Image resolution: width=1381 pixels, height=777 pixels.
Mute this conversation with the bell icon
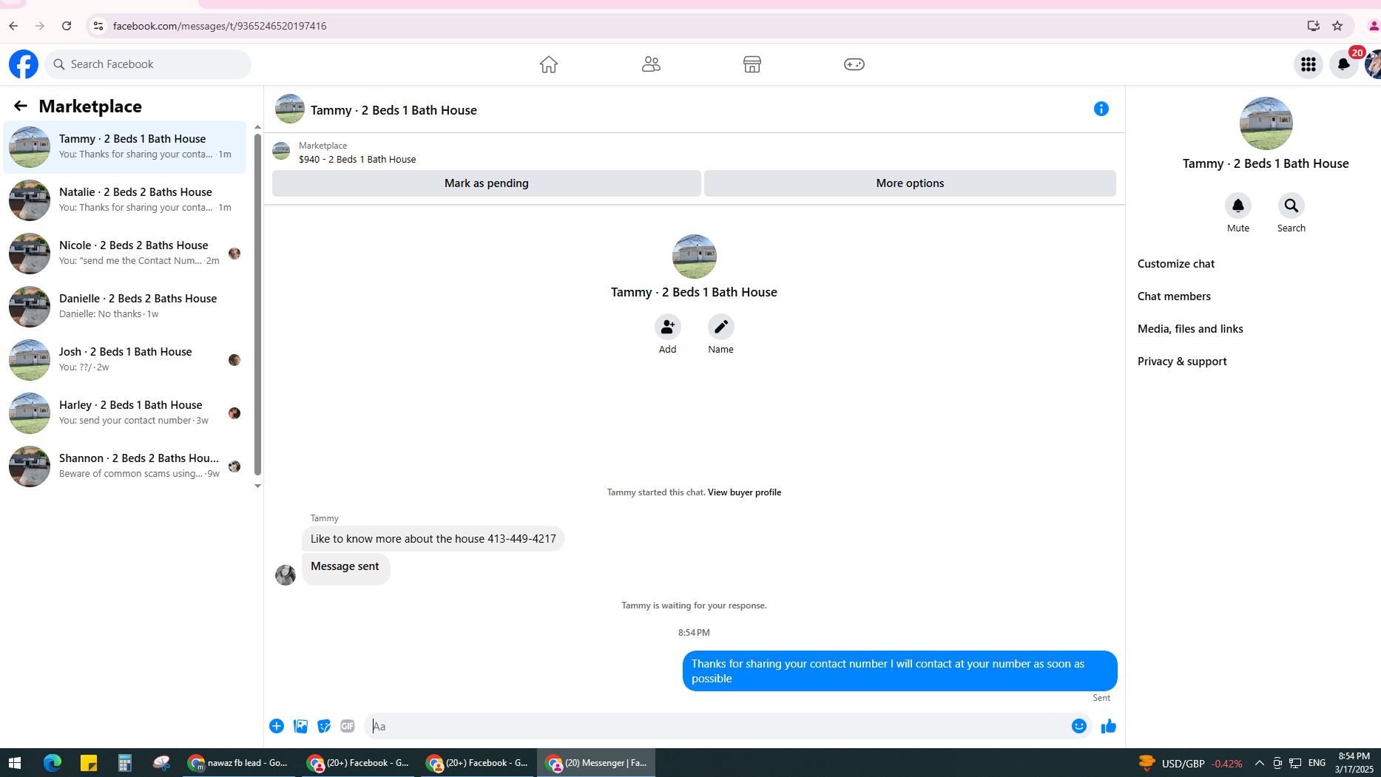click(x=1238, y=206)
